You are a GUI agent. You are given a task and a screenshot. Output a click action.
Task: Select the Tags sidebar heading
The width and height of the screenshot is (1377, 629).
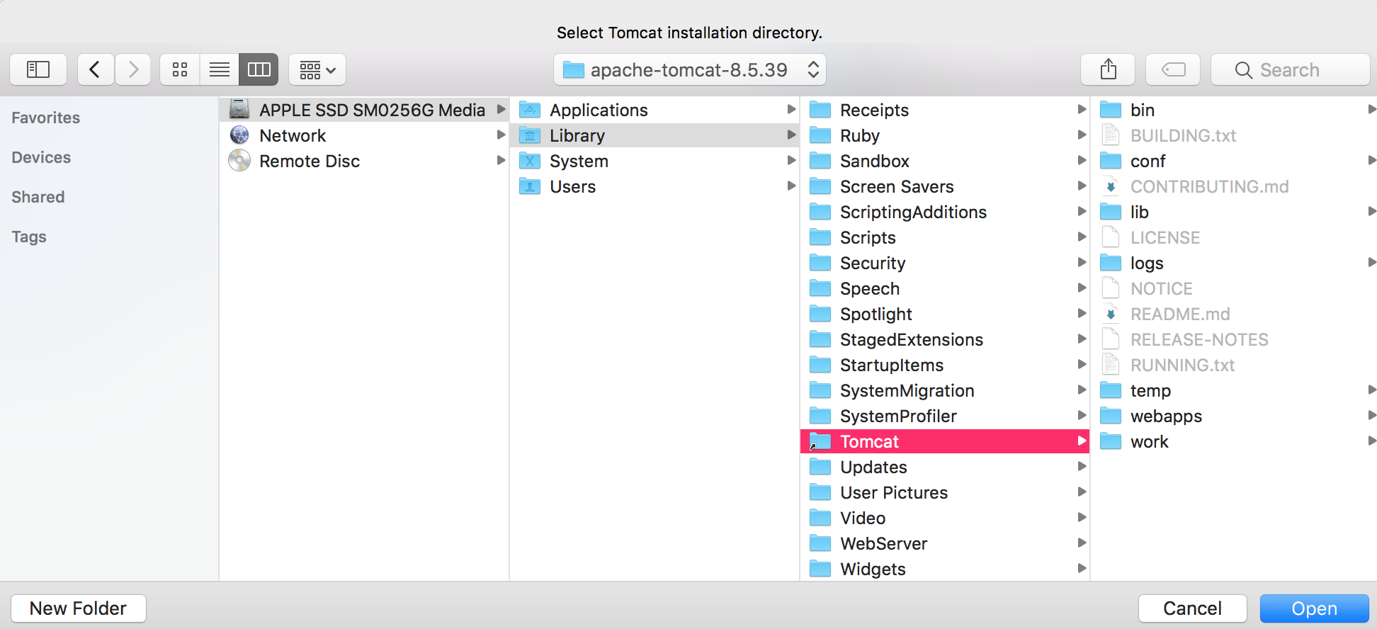(29, 237)
